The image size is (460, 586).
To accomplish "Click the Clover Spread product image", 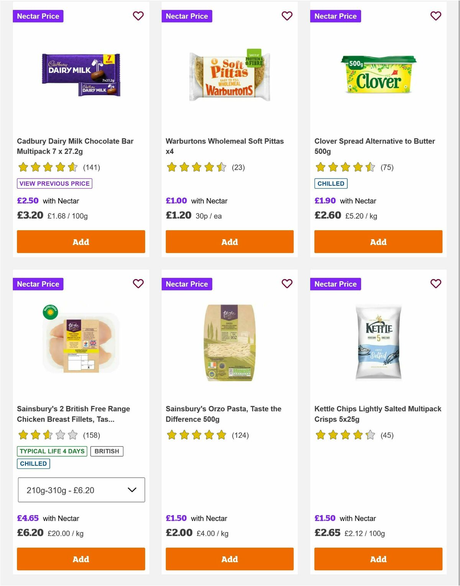I will (x=378, y=76).
